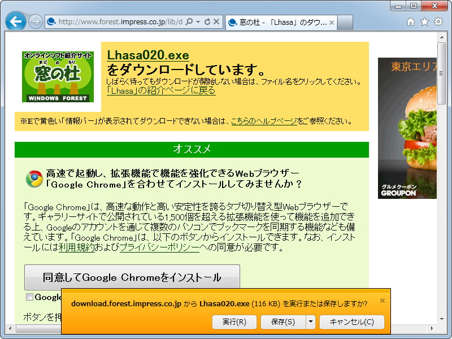Click the horizontal scrollbar right arrow
The height and width of the screenshot is (339, 452).
click(x=432, y=328)
